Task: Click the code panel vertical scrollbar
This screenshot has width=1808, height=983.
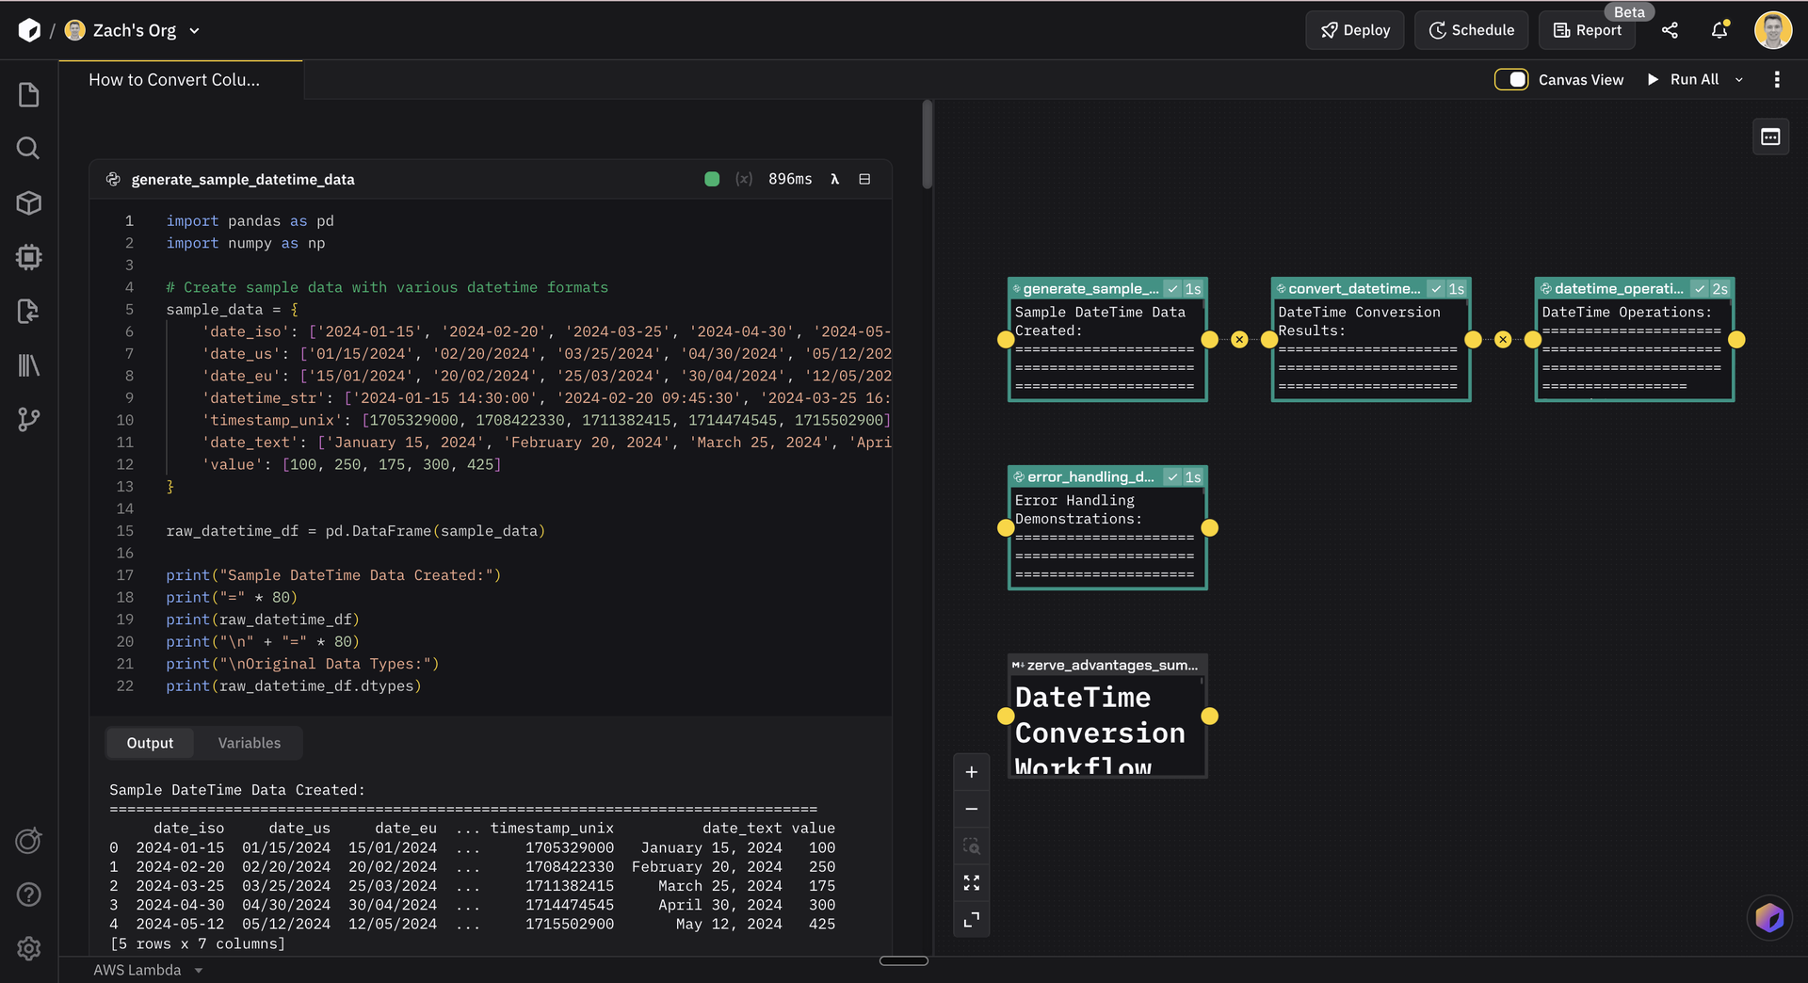Action: tap(928, 144)
